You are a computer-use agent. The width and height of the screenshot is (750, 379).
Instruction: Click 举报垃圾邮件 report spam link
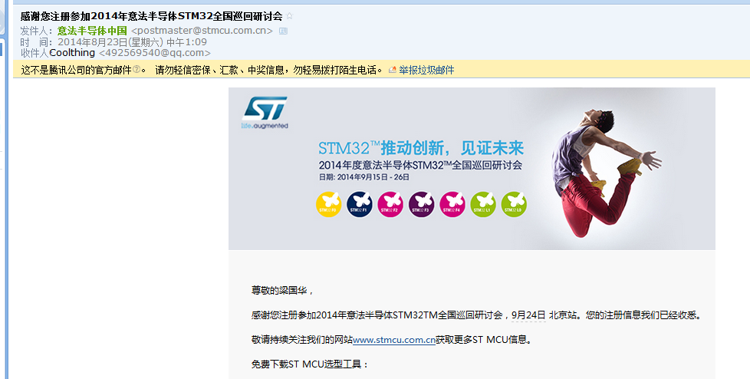point(426,71)
